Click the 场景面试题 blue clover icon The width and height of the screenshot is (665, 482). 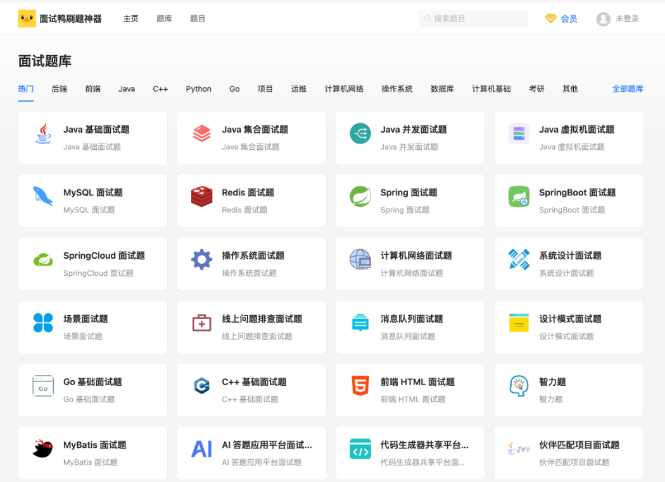click(x=43, y=323)
